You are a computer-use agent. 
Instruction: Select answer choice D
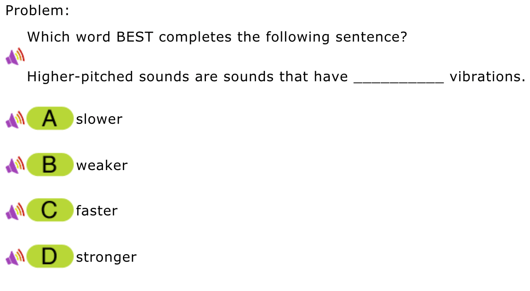50,257
